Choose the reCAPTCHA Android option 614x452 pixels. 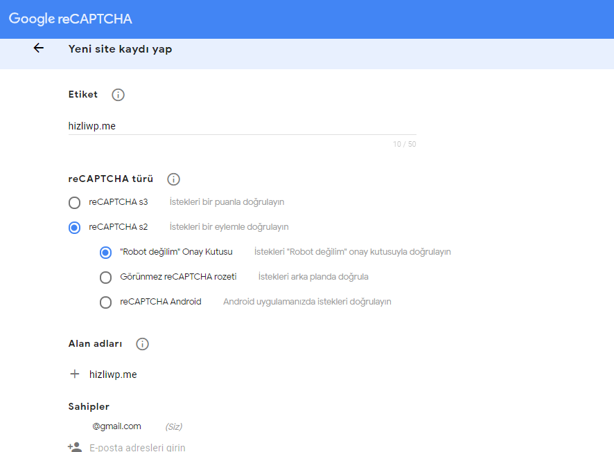(105, 302)
